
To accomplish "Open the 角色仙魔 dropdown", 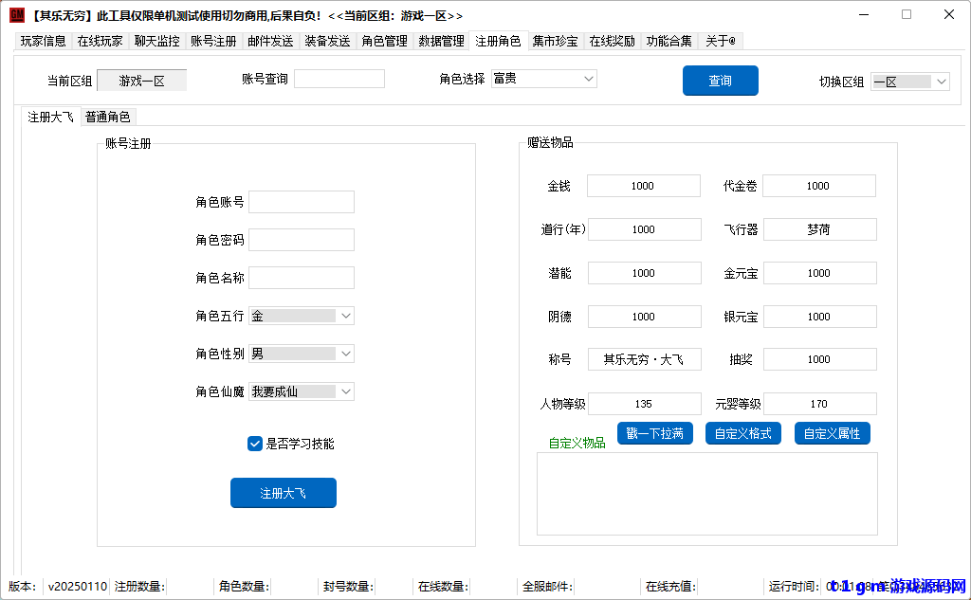I will (346, 391).
